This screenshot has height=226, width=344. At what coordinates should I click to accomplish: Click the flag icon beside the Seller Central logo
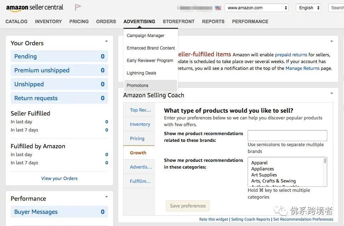(78, 7)
